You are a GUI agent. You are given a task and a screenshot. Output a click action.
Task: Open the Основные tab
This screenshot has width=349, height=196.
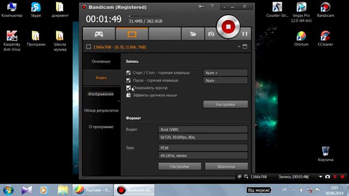[101, 62]
